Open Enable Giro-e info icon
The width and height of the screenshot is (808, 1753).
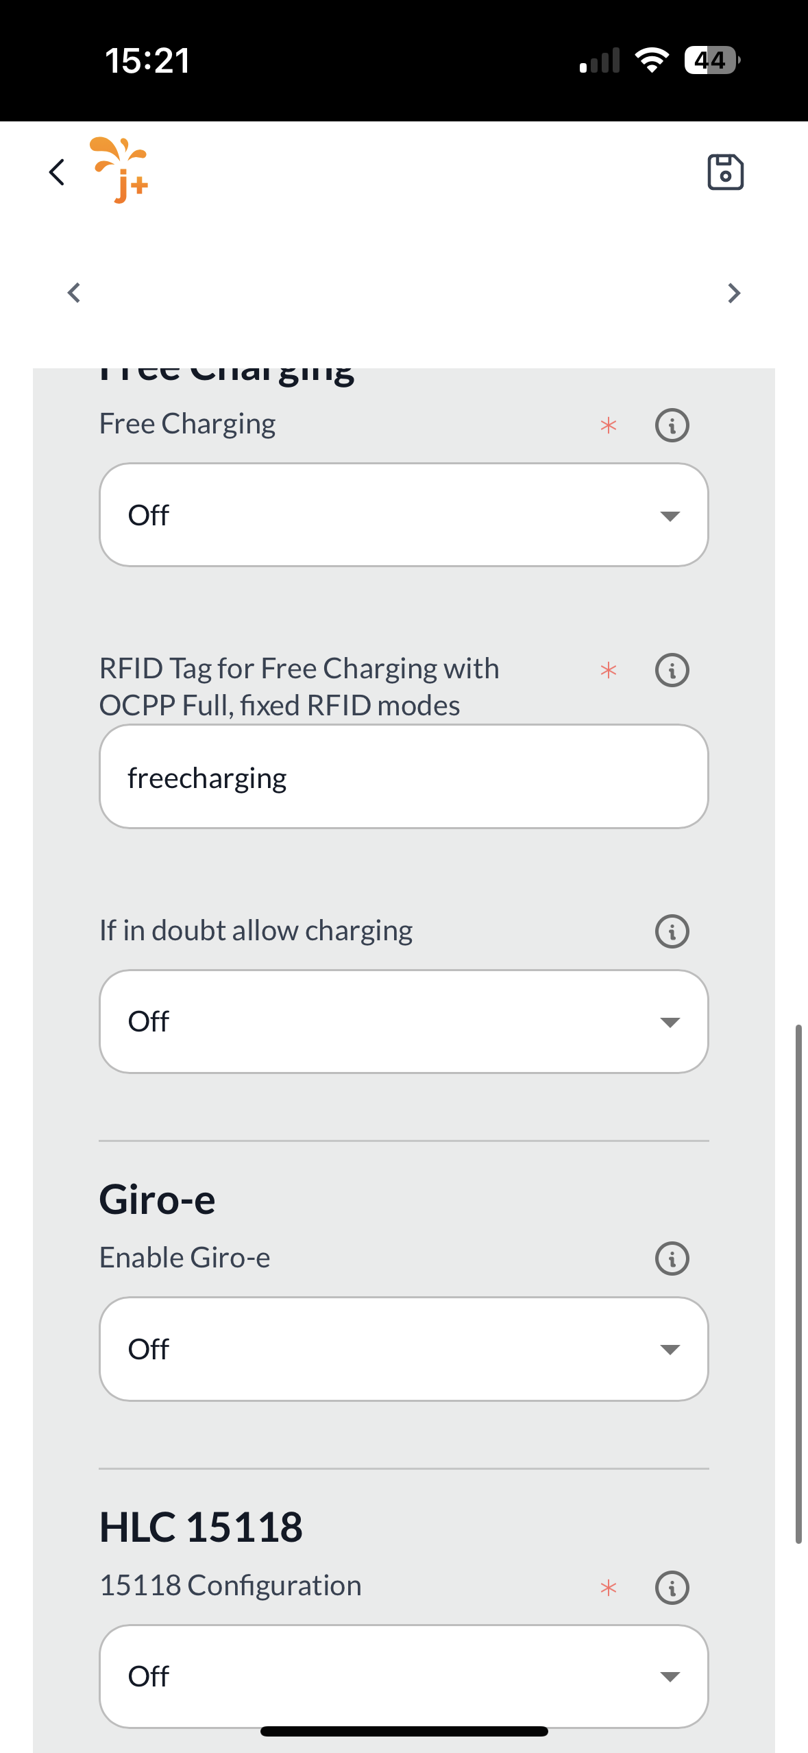(672, 1259)
